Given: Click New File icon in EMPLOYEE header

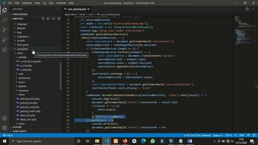Looking at the screenshot, I should pyautogui.click(x=43, y=19).
